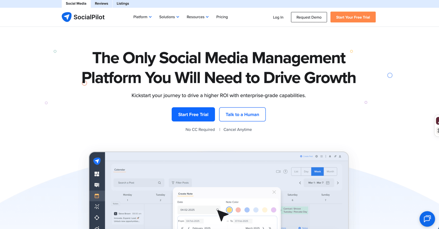Open the 04-02-2025 date field
The width and height of the screenshot is (439, 229).
[199, 210]
